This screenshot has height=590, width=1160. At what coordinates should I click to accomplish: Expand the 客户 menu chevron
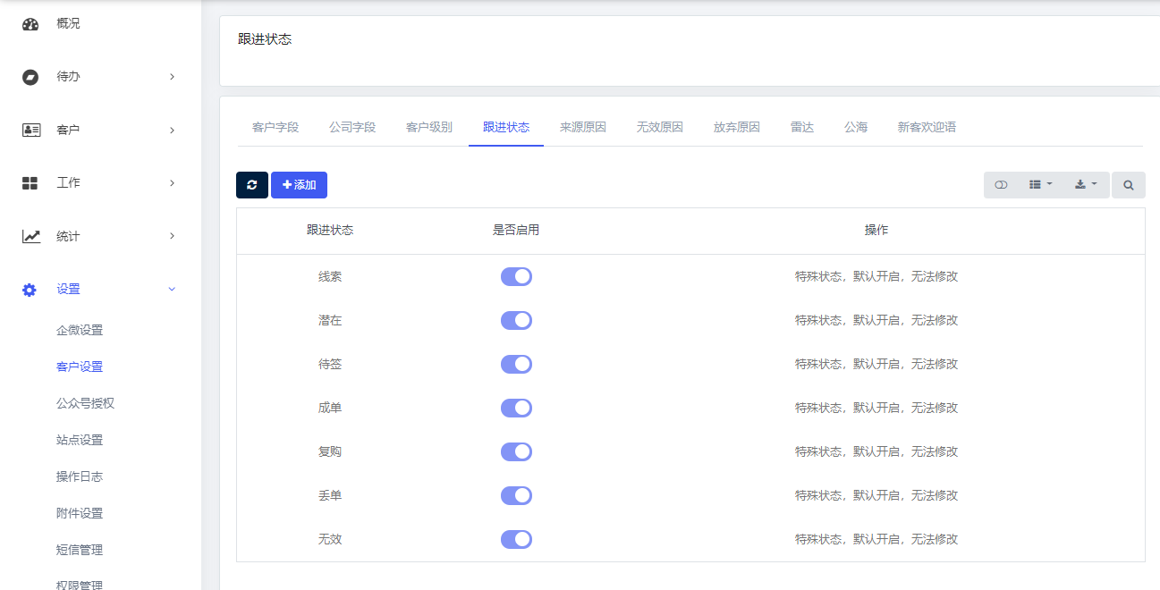pos(172,131)
